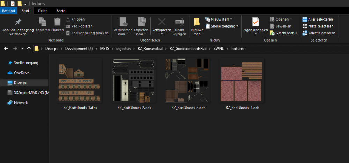This screenshot has width=349, height=163.
Task: Open OneDrive in the navigation pane
Action: point(22,73)
